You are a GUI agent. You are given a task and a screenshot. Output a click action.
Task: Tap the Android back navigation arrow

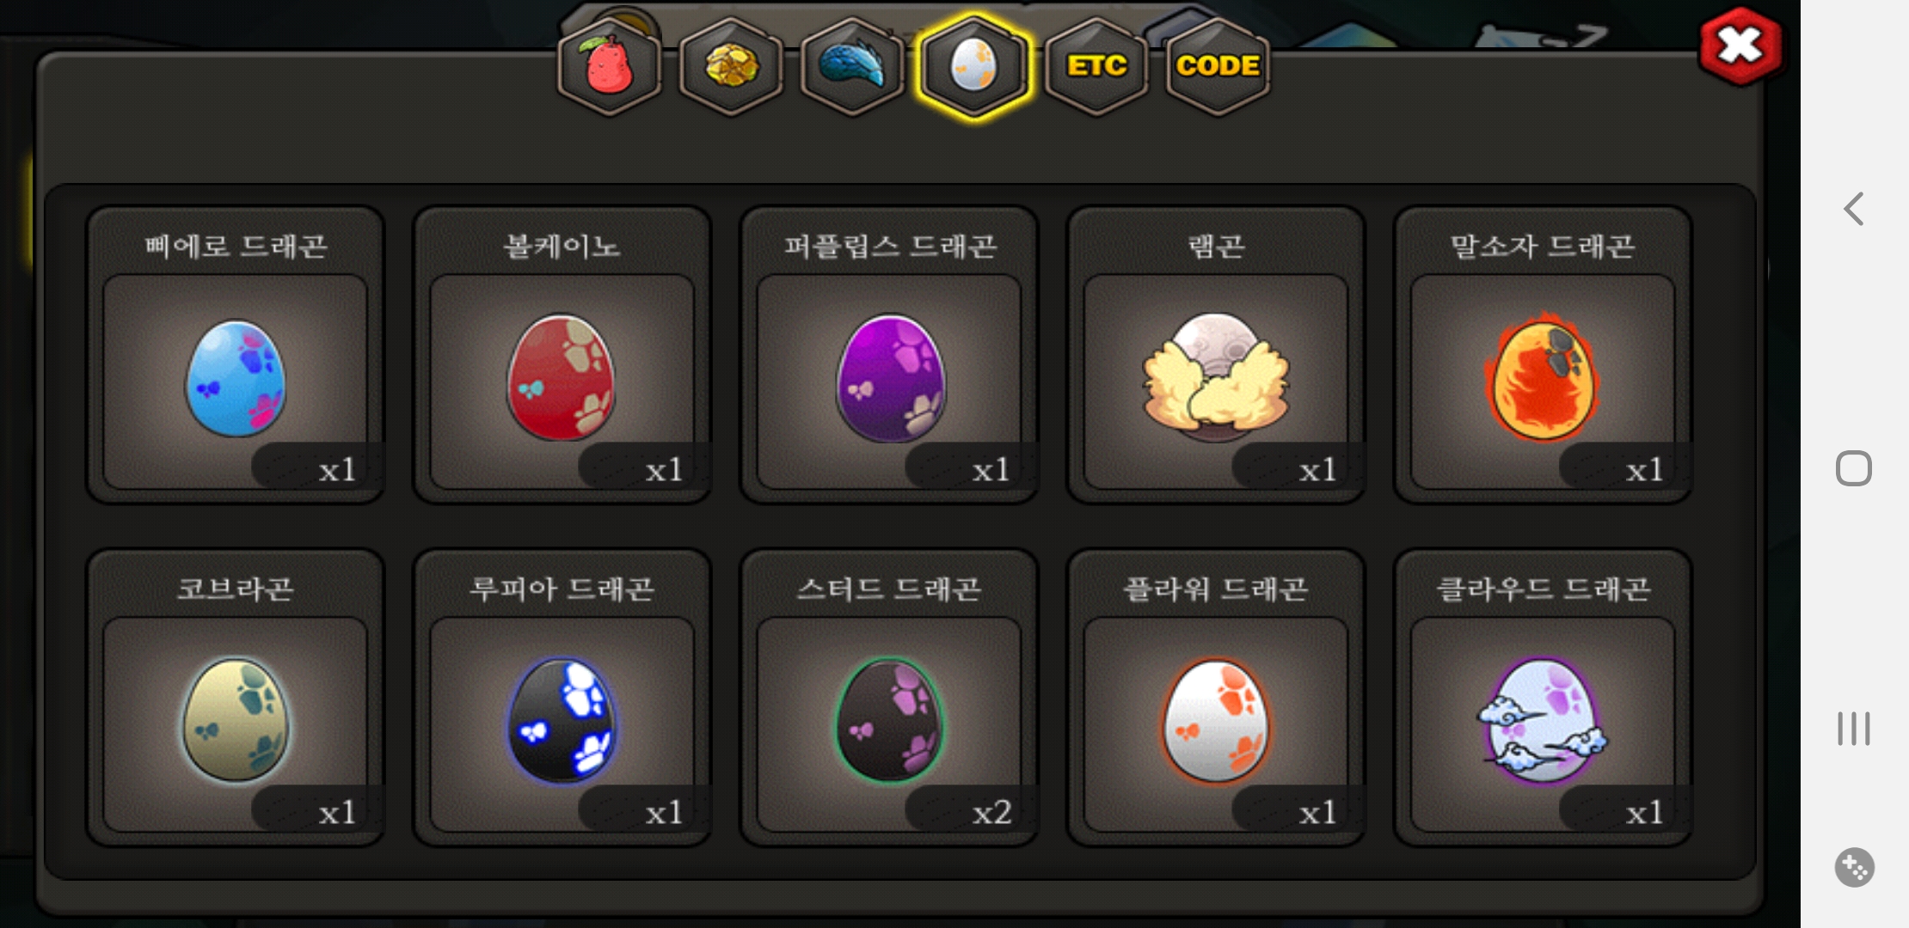pyautogui.click(x=1854, y=209)
